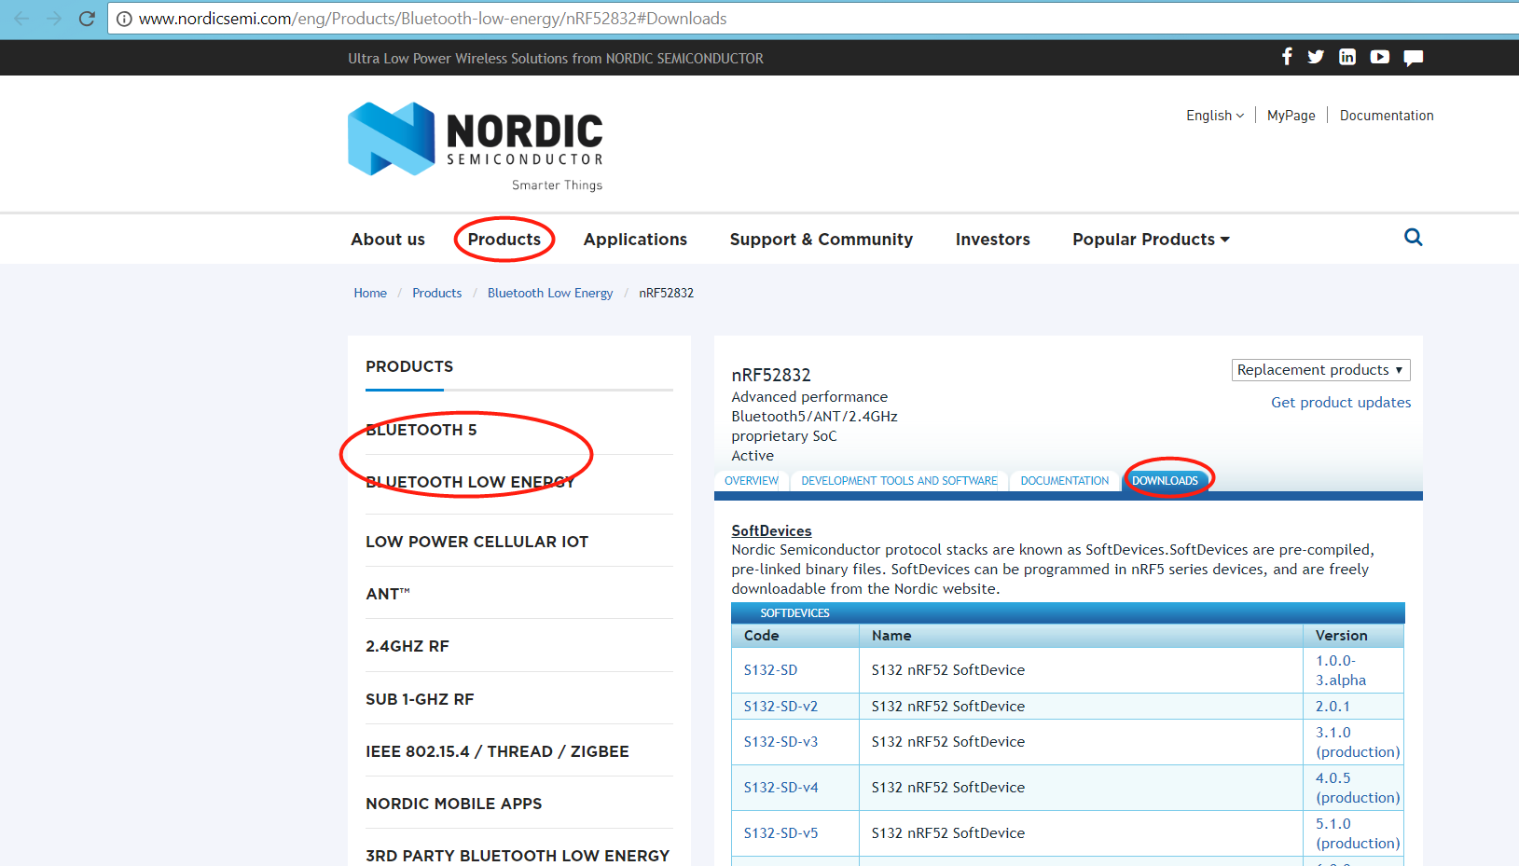Open About us menu

tap(388, 240)
